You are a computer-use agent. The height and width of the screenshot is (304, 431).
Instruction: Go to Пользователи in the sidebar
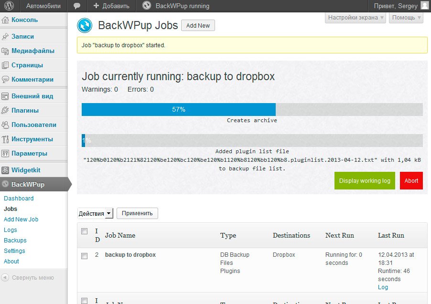coord(34,125)
